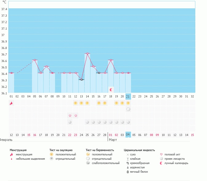
Task: Select the heart icon under cycle day 12
Action: tap(76, 116)
